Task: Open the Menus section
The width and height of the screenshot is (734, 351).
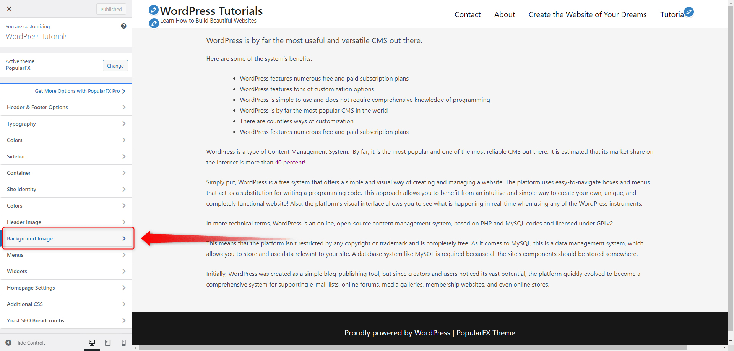Action: point(66,255)
